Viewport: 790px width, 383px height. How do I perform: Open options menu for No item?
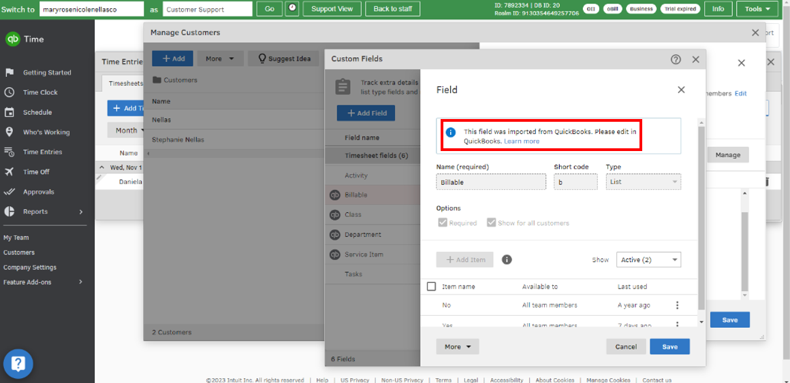click(677, 305)
